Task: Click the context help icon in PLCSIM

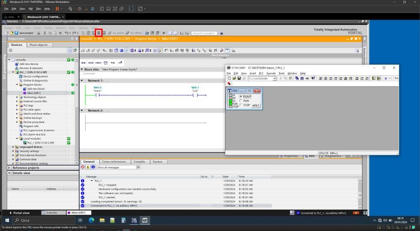Action: pyautogui.click(x=313, y=78)
